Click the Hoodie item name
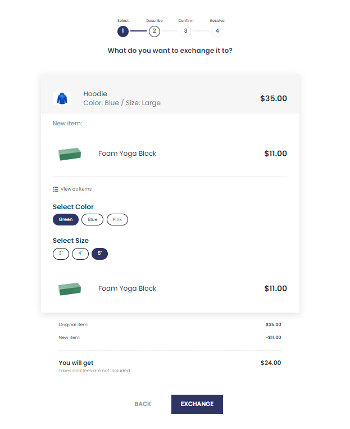Image resolution: width=350 pixels, height=429 pixels. pos(95,94)
